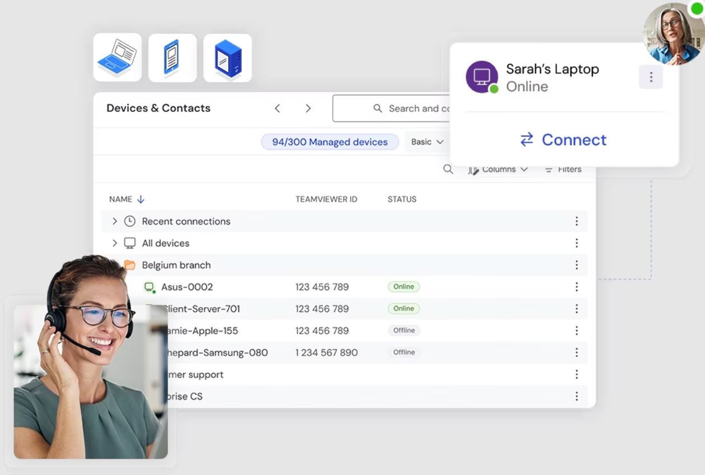The image size is (705, 475).
Task: Open the three-dot menu on Sarah's Laptop card
Action: [x=651, y=77]
